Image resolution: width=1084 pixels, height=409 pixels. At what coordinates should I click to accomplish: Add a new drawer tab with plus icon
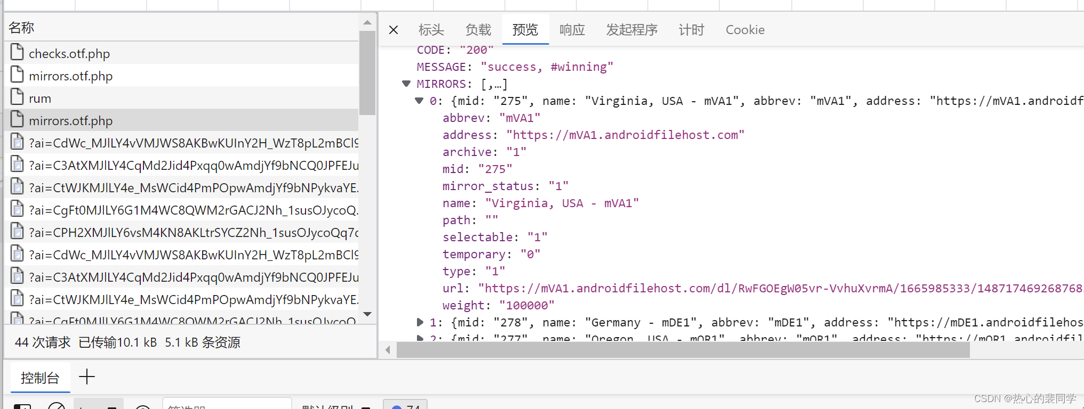point(87,377)
